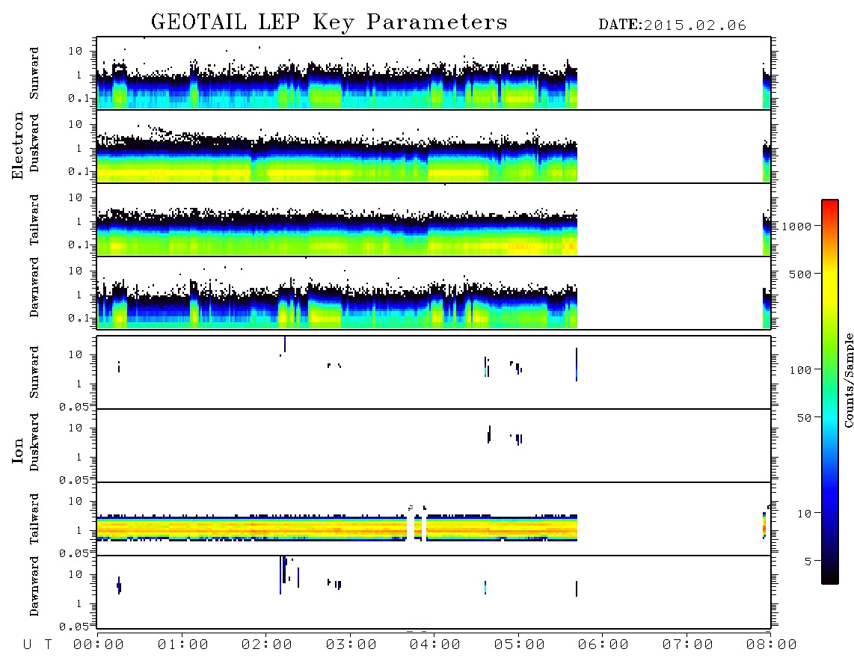Screen dimensions: 854x658
Task: Click the Ion Tailward panel label
Action: (x=34, y=519)
